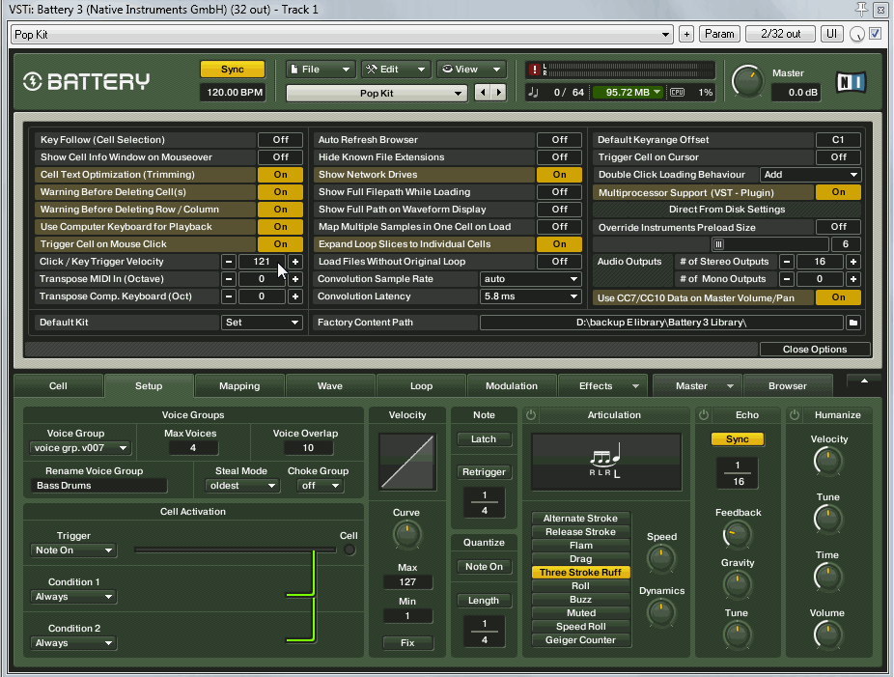This screenshot has width=894, height=677.
Task: Open Voice Group dropdown
Action: [x=80, y=448]
